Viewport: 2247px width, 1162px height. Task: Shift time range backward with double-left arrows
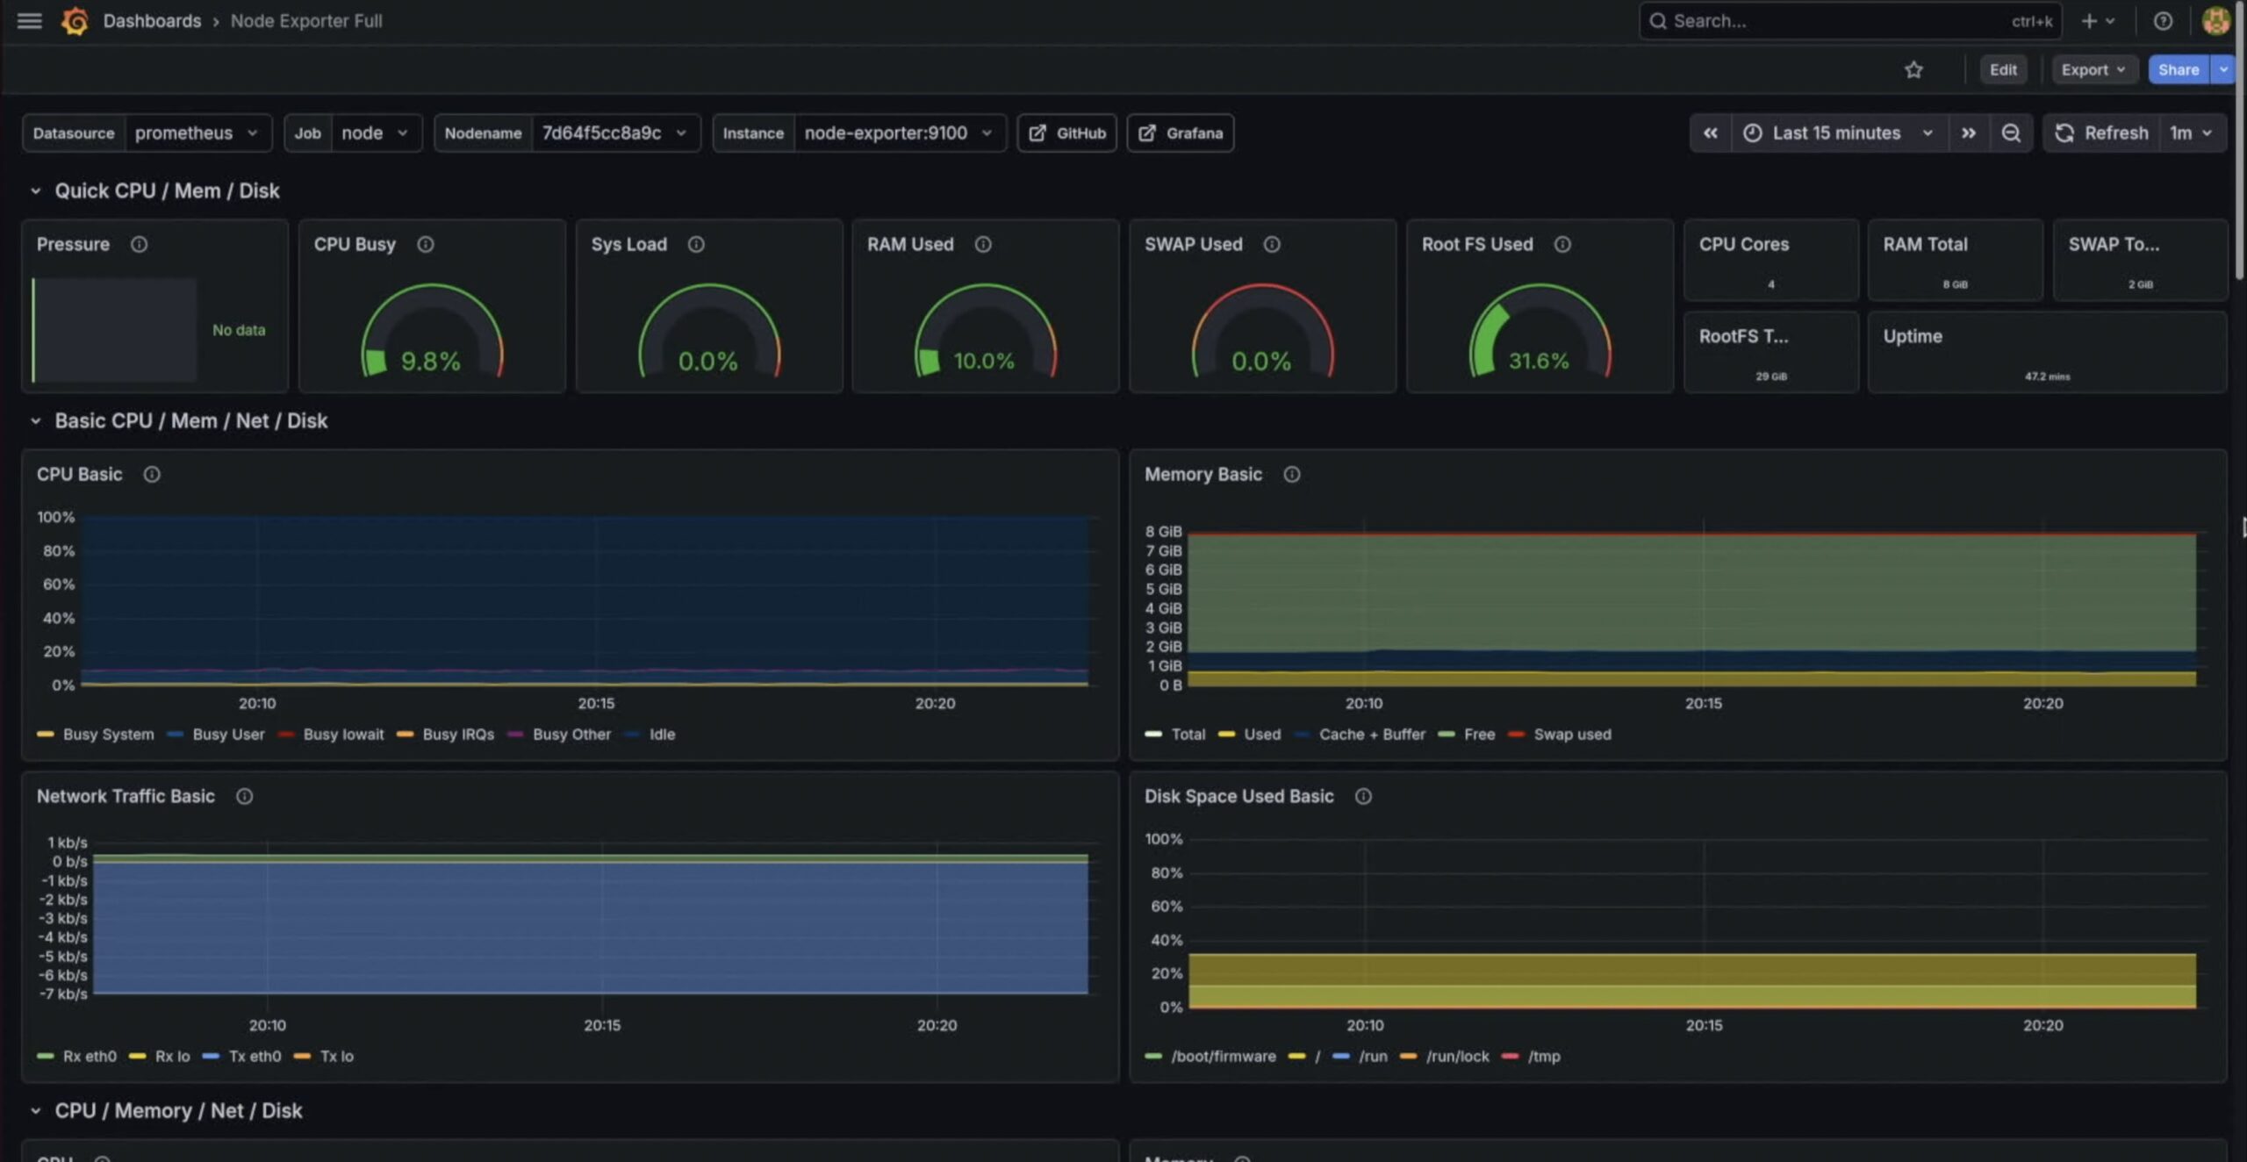coord(1710,133)
